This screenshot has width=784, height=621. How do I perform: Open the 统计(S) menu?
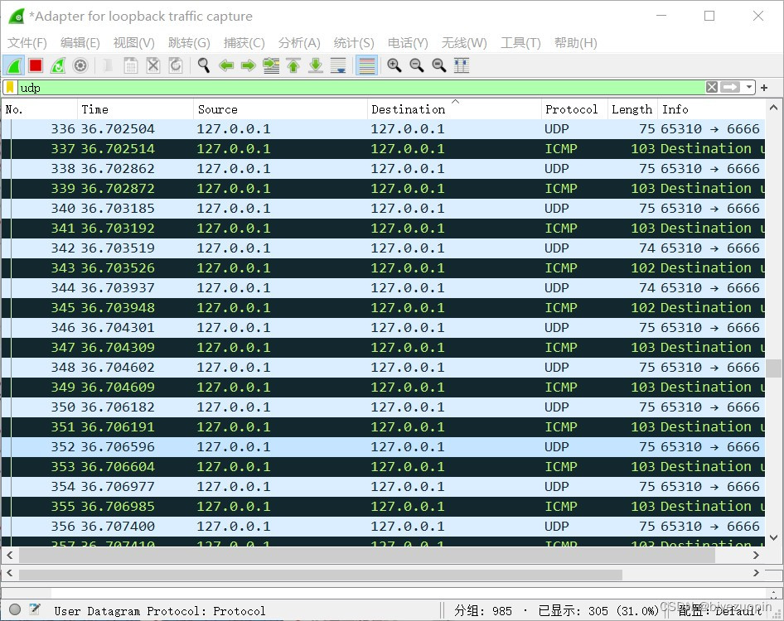point(354,43)
